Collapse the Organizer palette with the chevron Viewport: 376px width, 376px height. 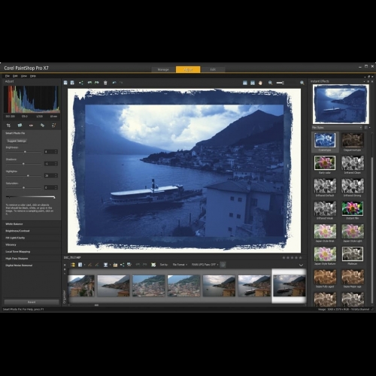(301, 265)
